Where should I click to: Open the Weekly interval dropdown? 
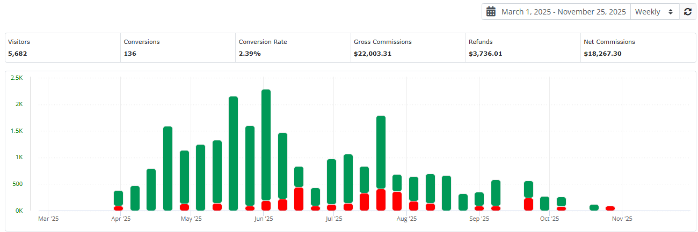click(x=655, y=12)
